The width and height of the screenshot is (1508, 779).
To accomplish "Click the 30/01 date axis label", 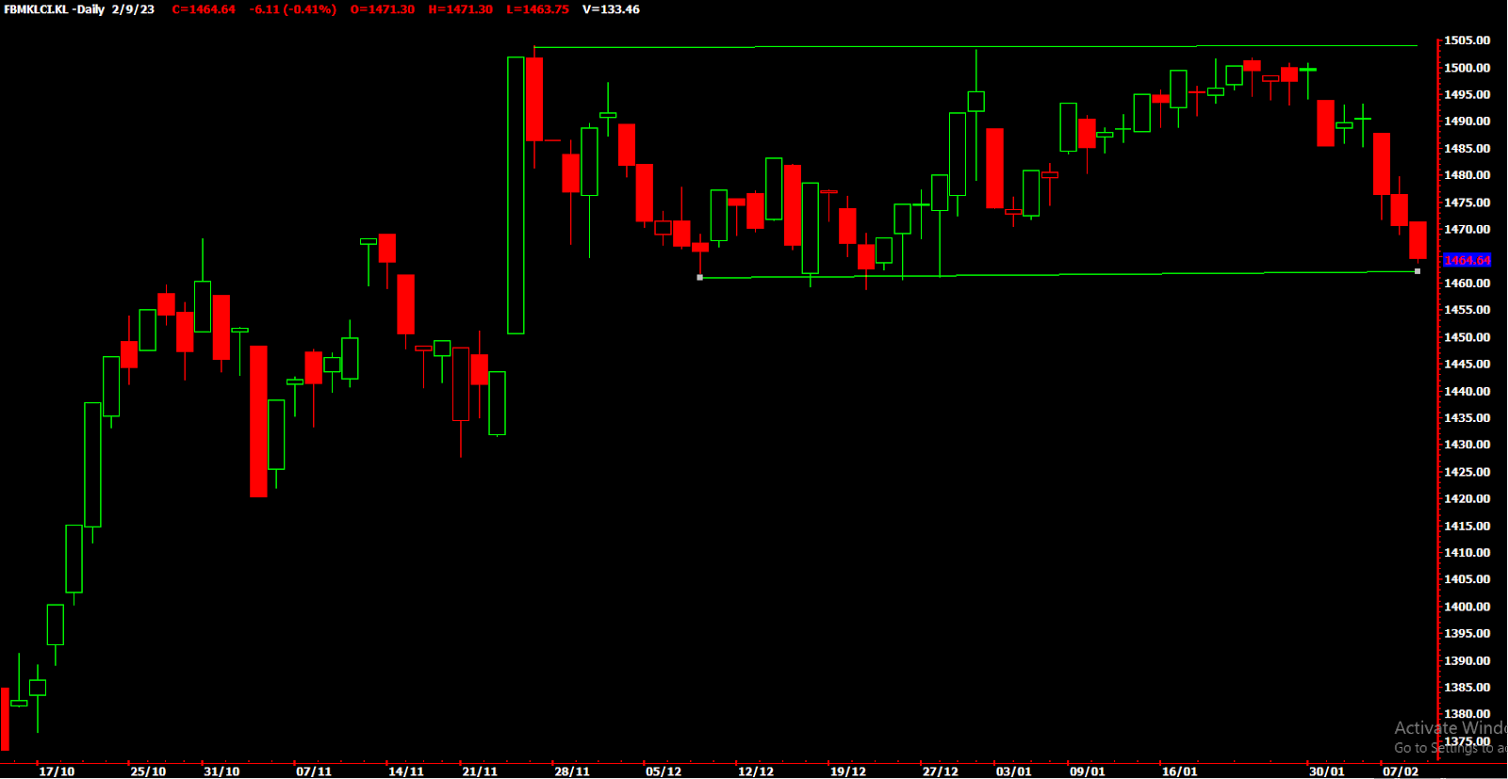I will (x=1327, y=771).
